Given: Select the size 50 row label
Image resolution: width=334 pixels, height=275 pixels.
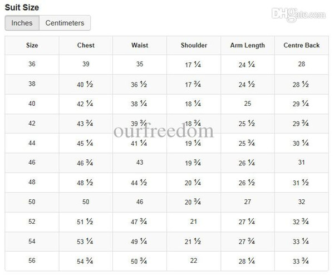Looking at the screenshot, I should 32,202.
